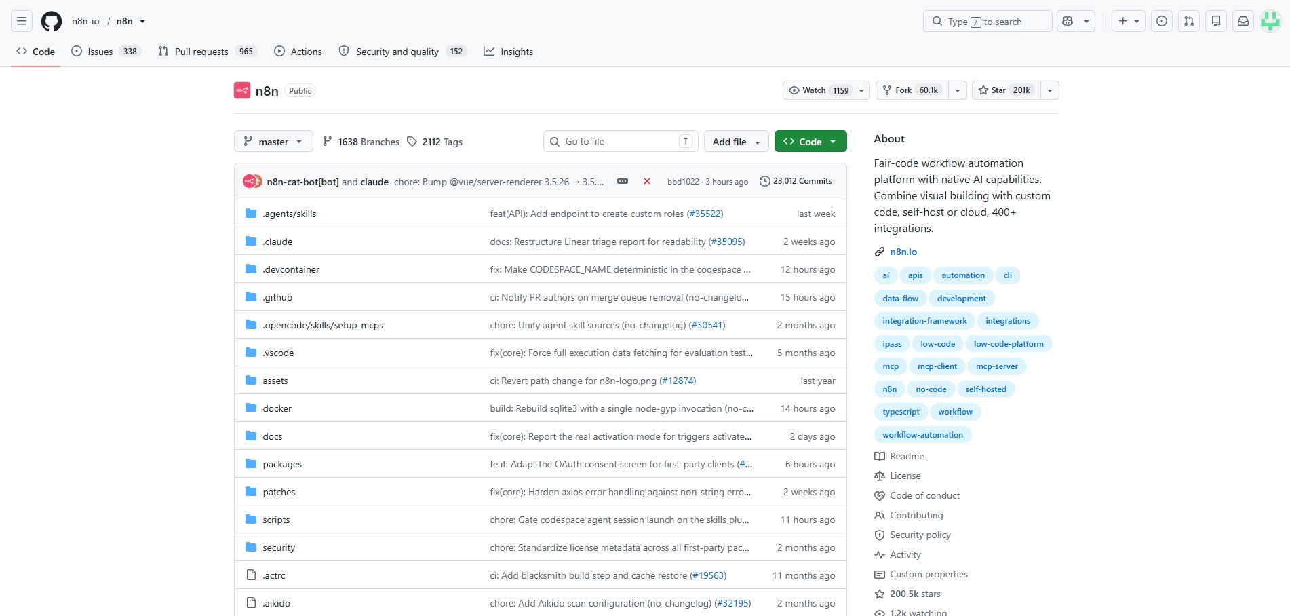This screenshot has width=1290, height=616.
Task: Expand the hidden commit message ellipsis
Action: [623, 181]
